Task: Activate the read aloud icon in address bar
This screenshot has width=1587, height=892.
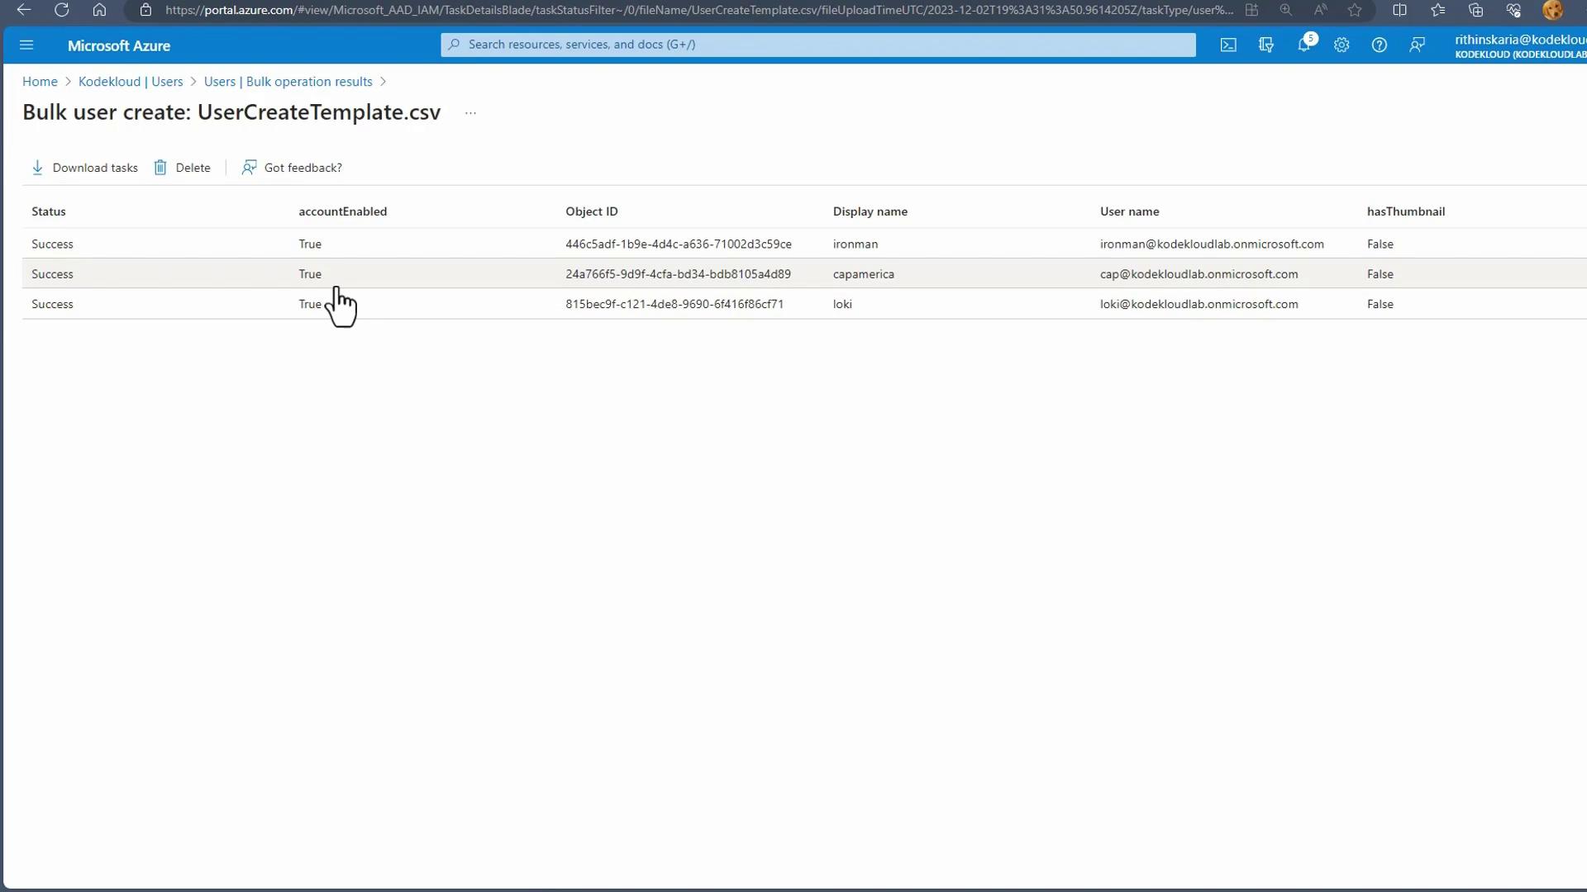Action: pos(1320,10)
